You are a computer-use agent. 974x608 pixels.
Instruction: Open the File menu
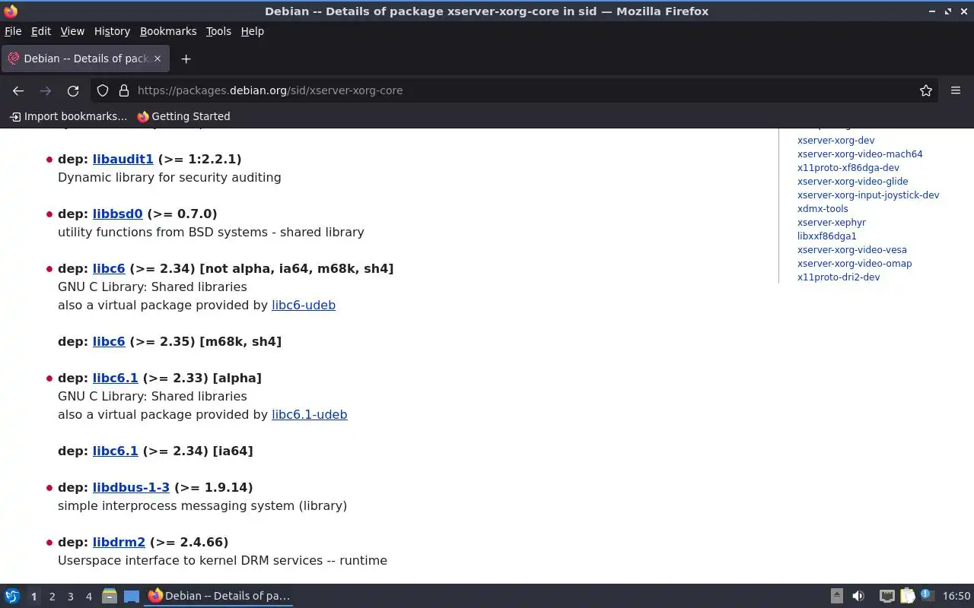(13, 31)
